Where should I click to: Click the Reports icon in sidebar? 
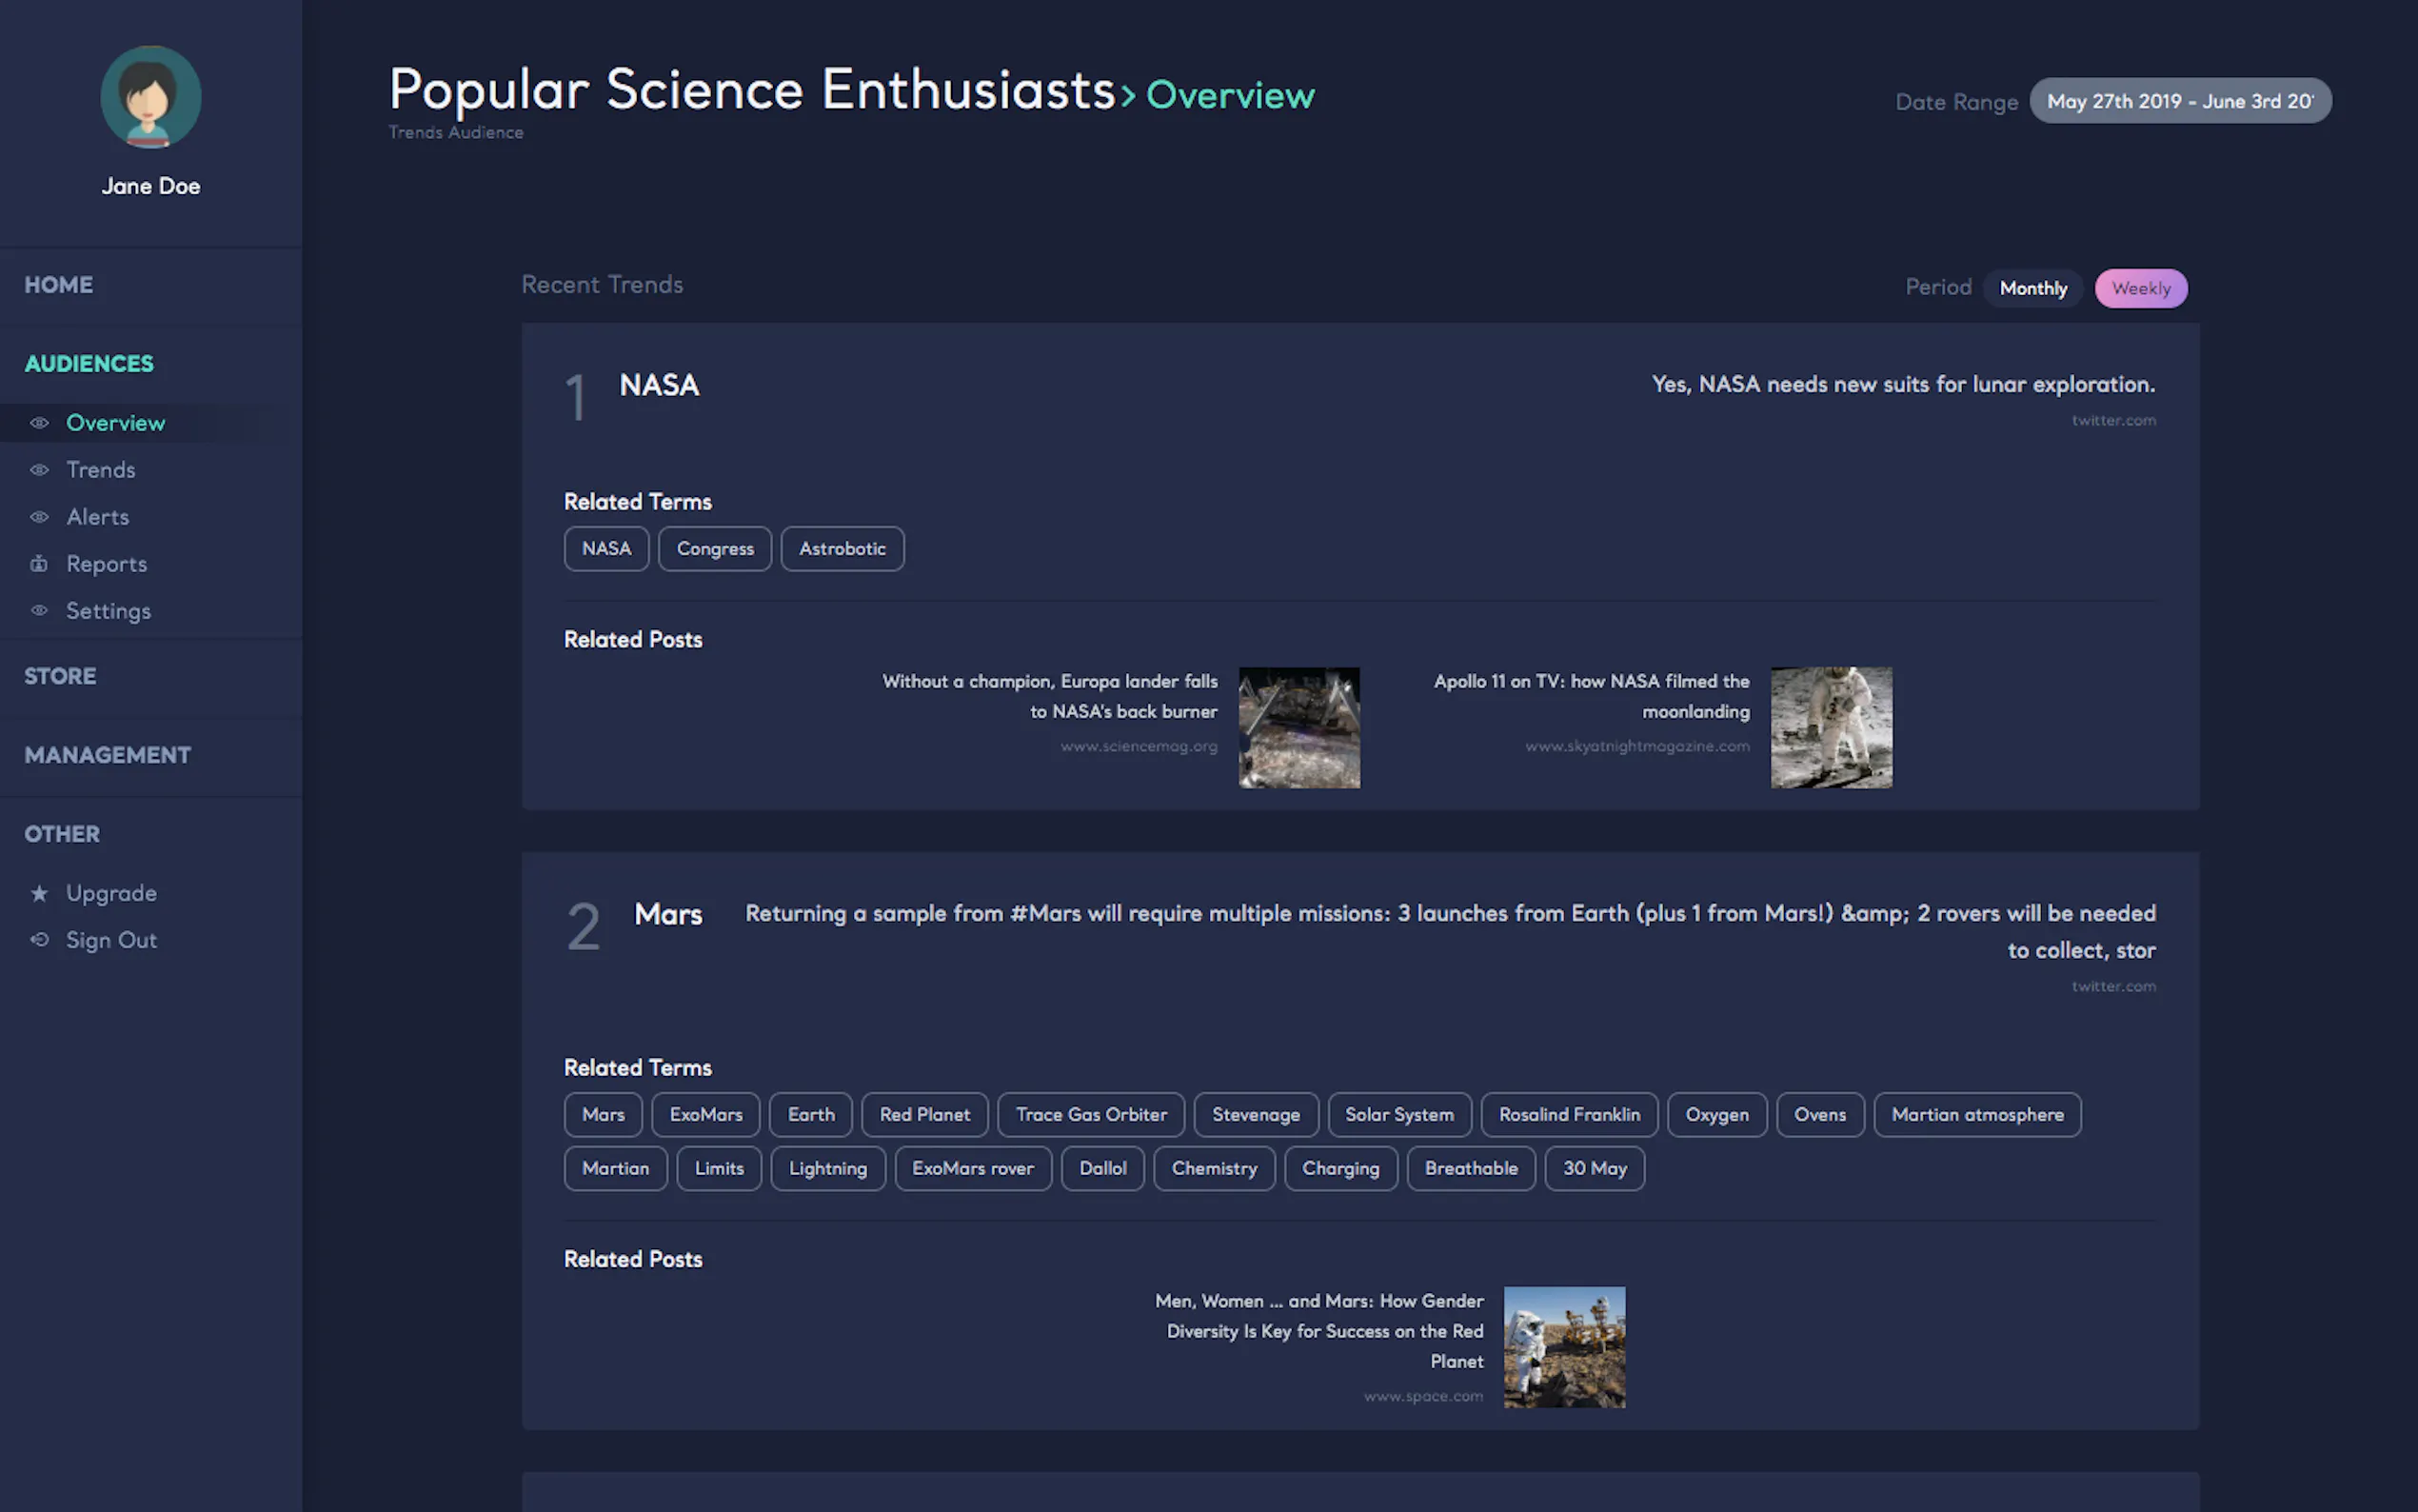click(x=39, y=564)
